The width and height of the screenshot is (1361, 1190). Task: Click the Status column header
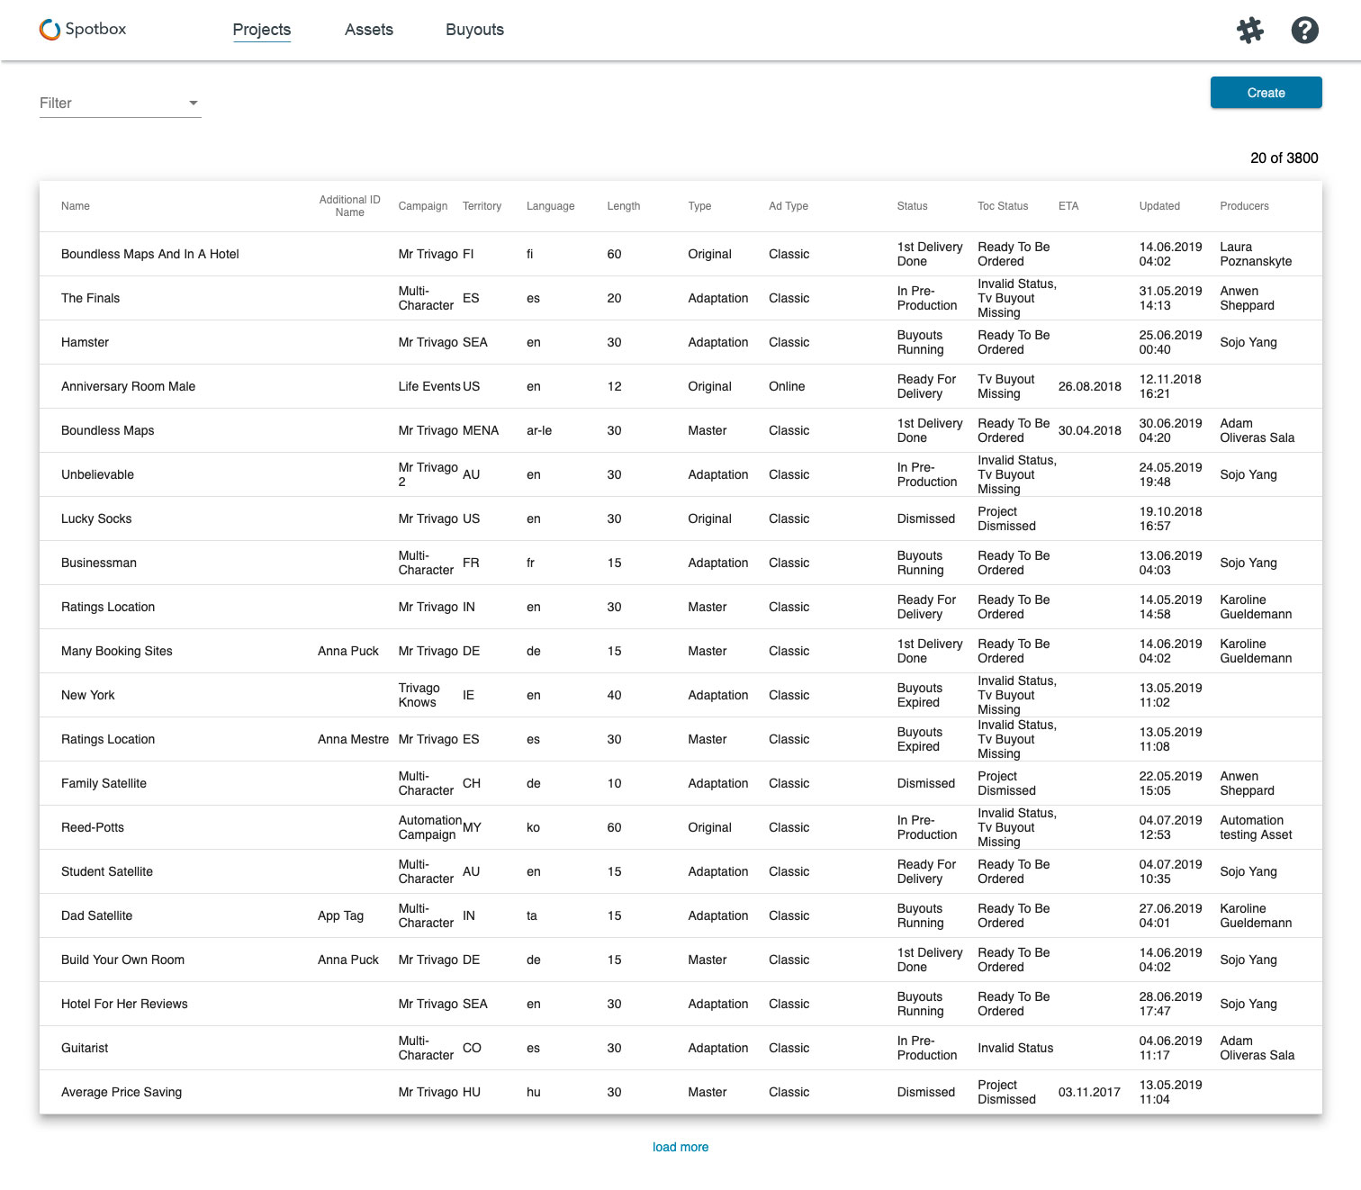[x=912, y=206]
